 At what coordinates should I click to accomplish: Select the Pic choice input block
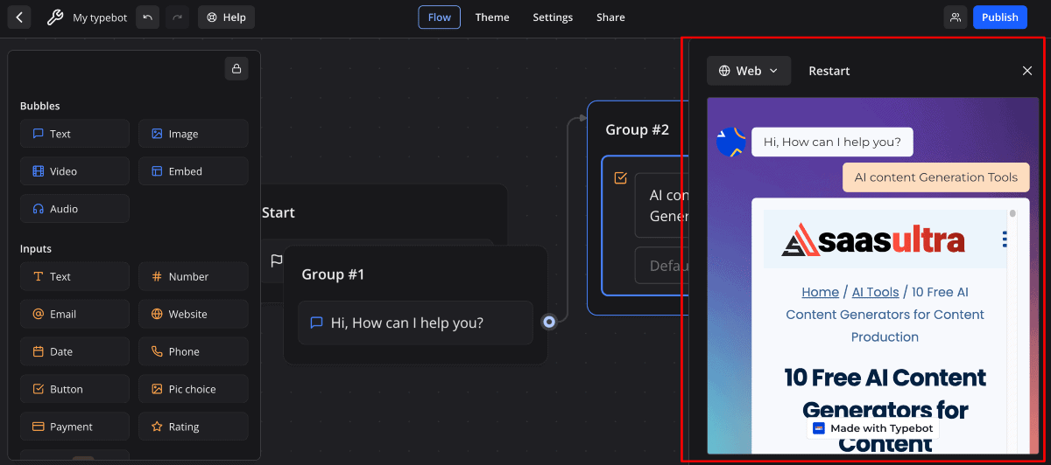(193, 389)
